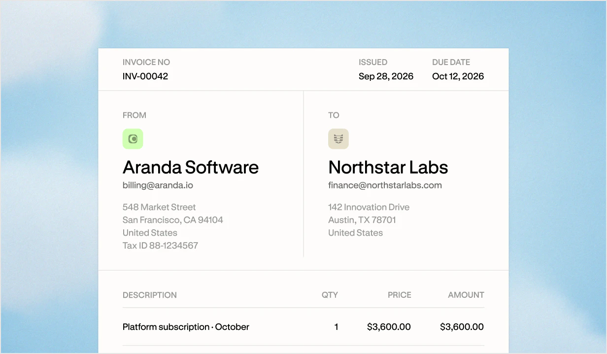Click the PRICE column header

coord(400,295)
